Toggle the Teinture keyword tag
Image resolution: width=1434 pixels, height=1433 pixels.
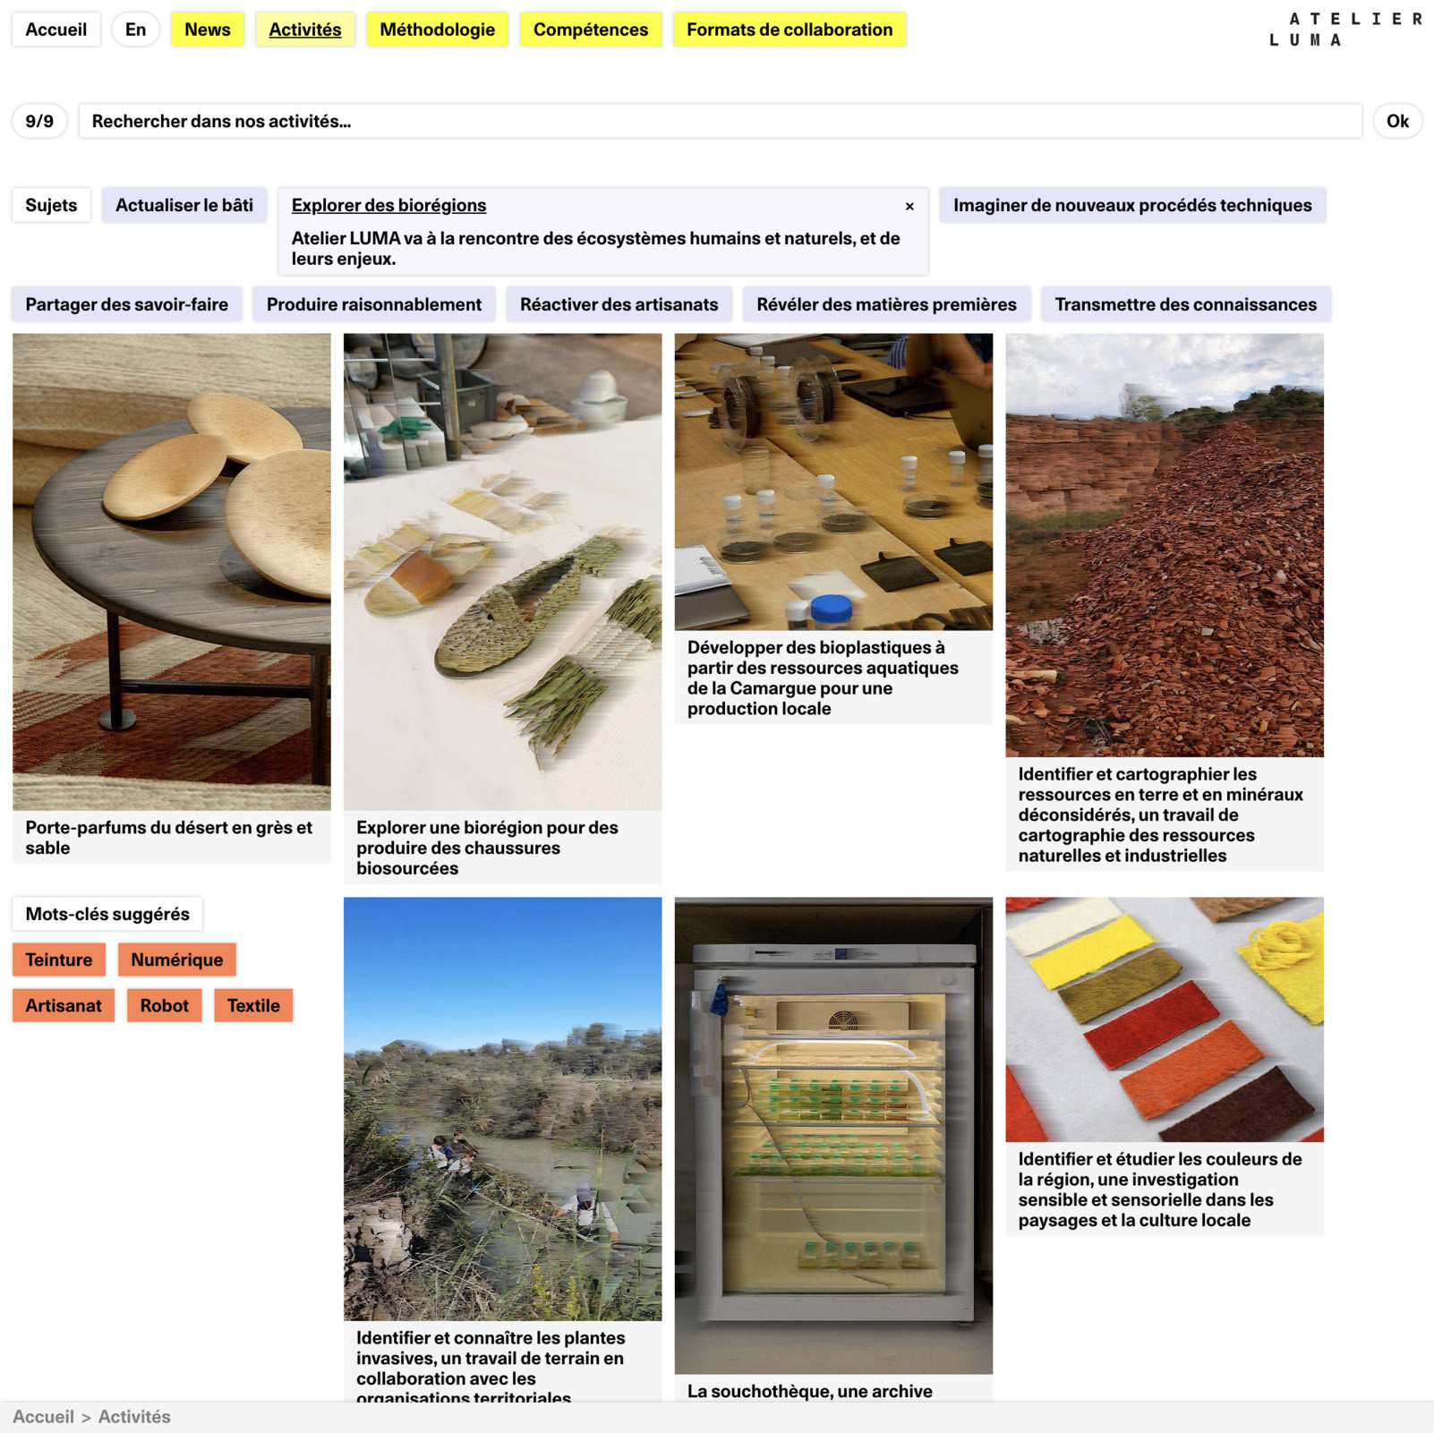[x=58, y=960]
